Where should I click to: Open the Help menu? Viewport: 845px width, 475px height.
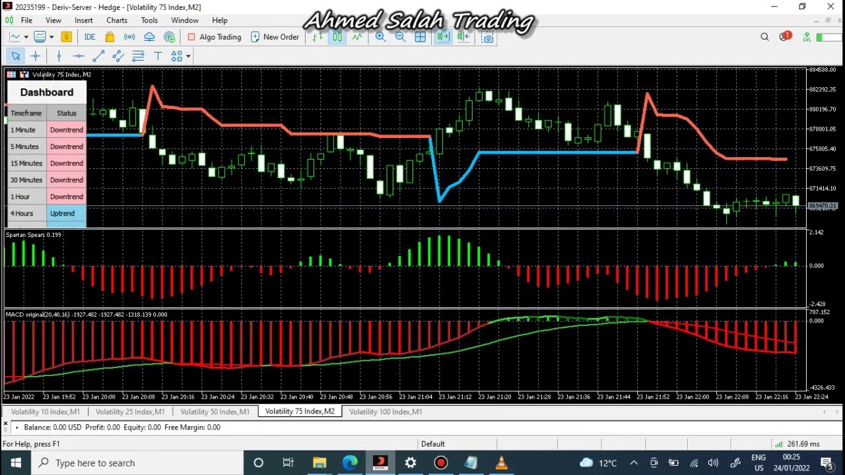click(x=220, y=20)
